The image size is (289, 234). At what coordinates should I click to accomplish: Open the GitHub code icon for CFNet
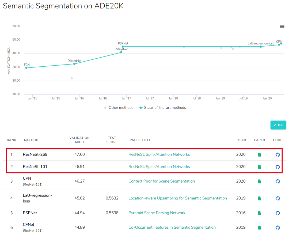pyautogui.click(x=277, y=227)
